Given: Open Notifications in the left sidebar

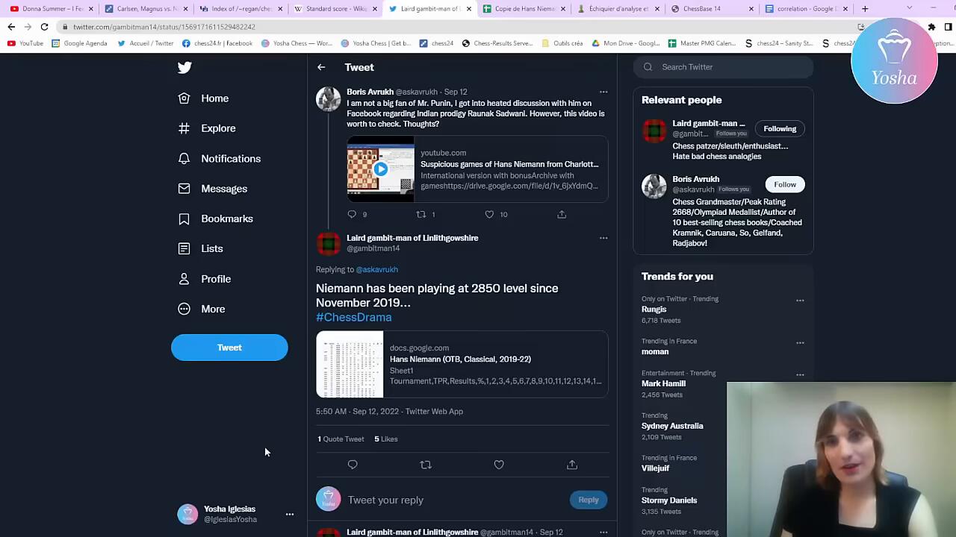Looking at the screenshot, I should point(230,159).
